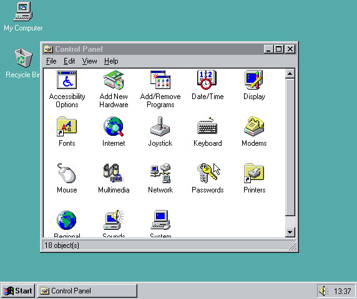Select the Joystick icon

[x=160, y=126]
